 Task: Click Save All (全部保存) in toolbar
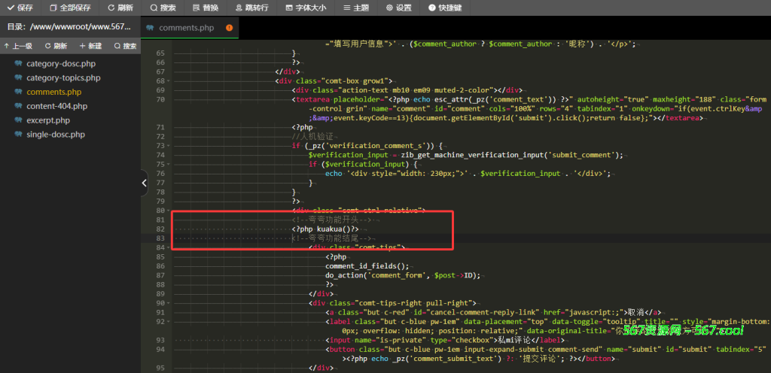coord(70,8)
